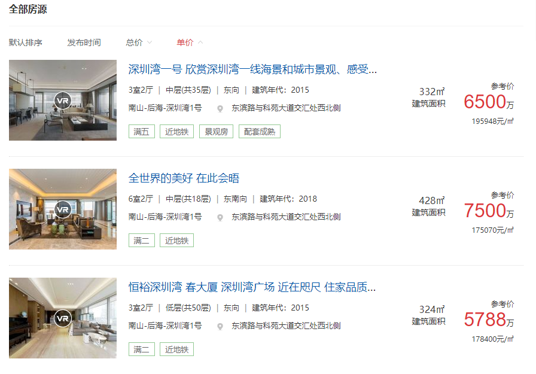Click VR badge on third listing photo
This screenshot has height=374, width=536.
pyautogui.click(x=63, y=318)
